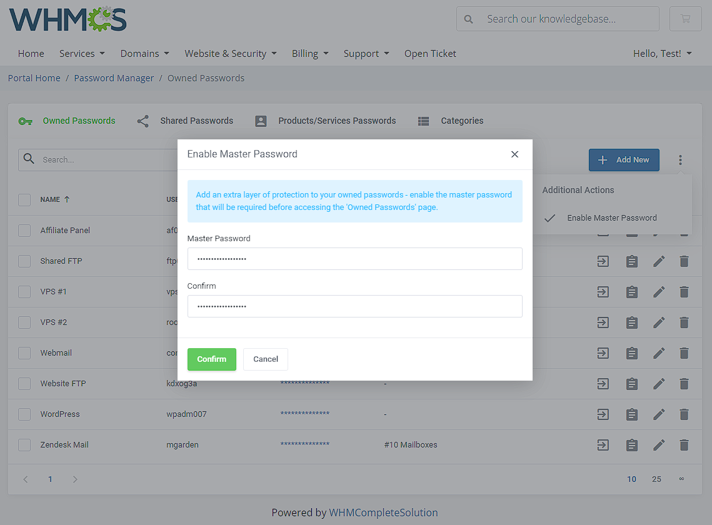Check the WordPress row checkbox
Image resolution: width=712 pixels, height=525 pixels.
[x=24, y=414]
